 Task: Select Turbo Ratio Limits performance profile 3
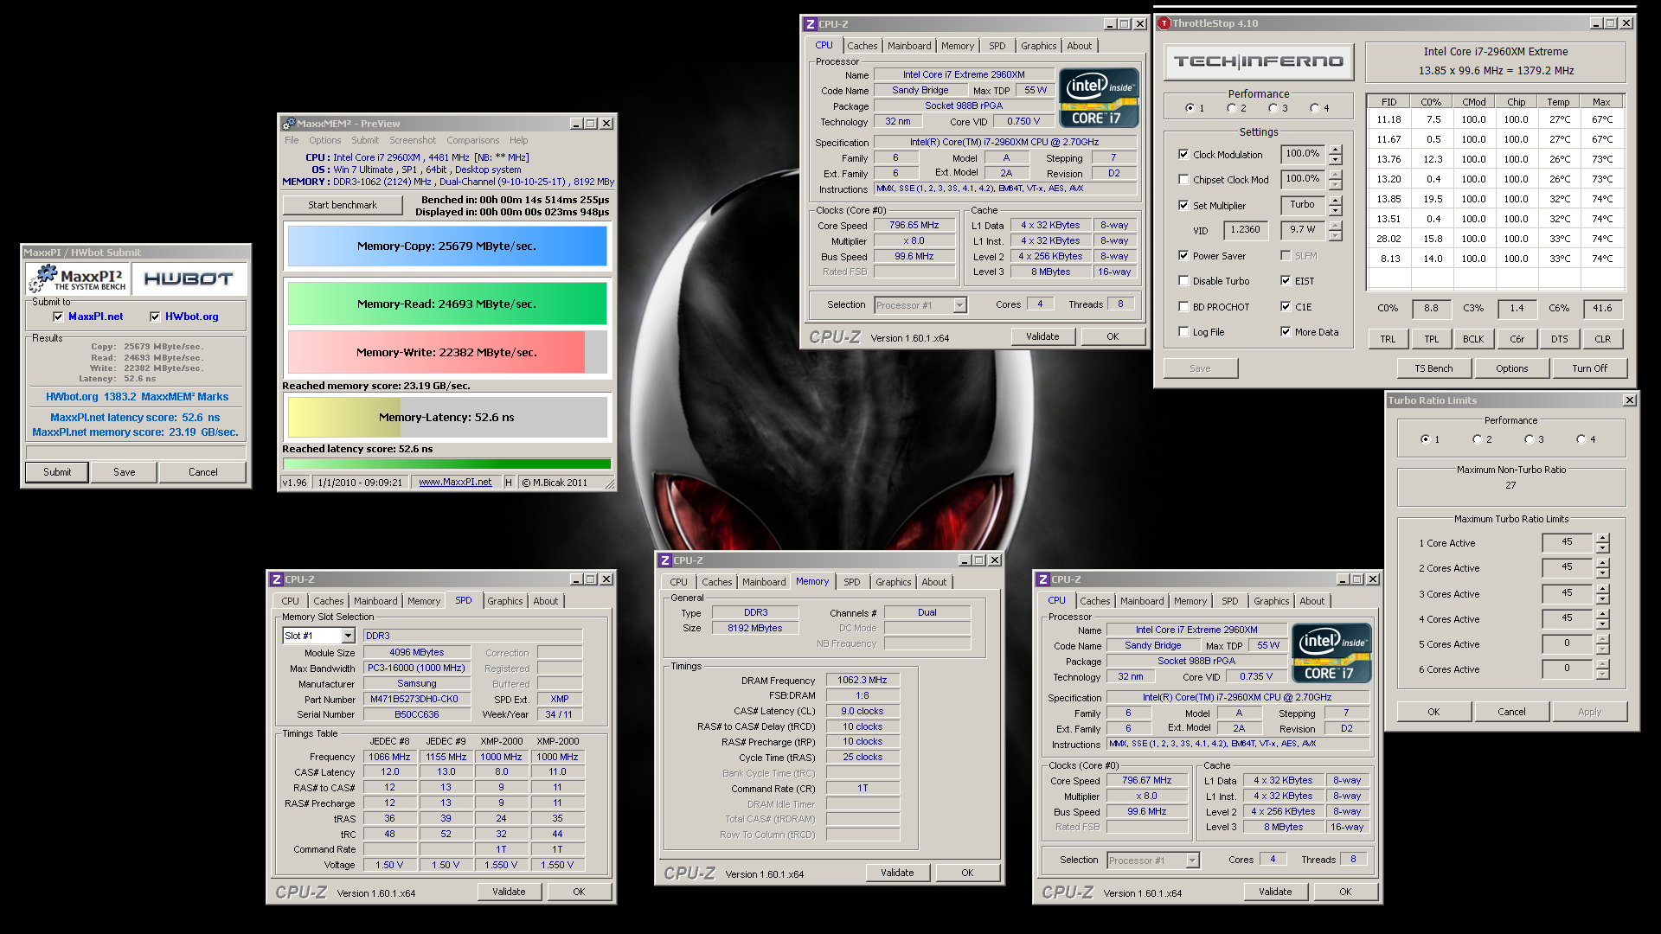(1530, 439)
